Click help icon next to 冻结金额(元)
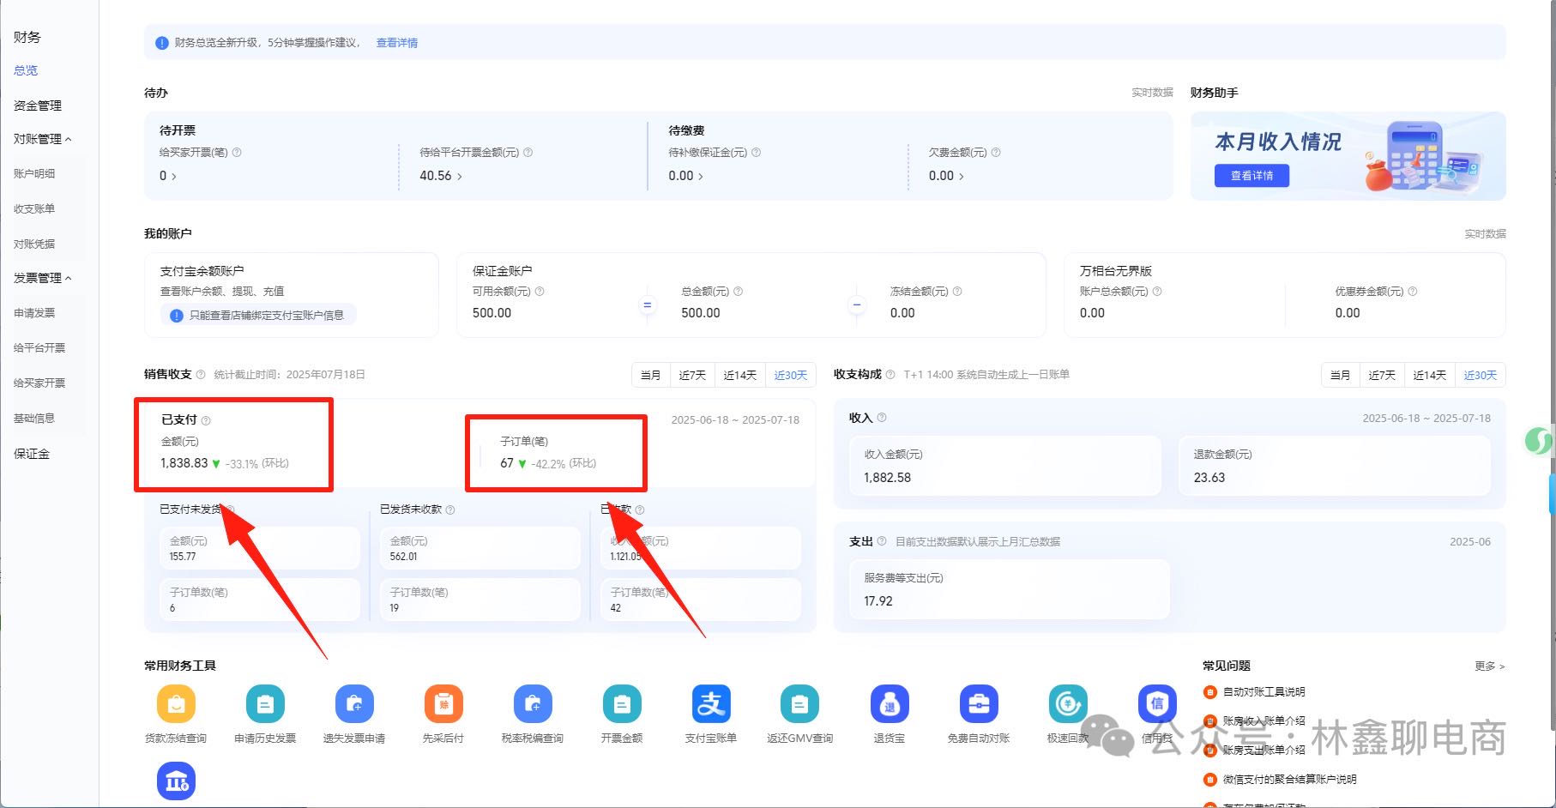The width and height of the screenshot is (1556, 808). point(957,292)
